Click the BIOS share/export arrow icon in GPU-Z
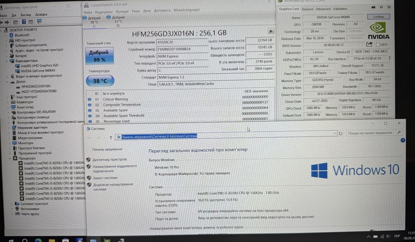Screen dimensions: 415x242 tap(369, 44)
